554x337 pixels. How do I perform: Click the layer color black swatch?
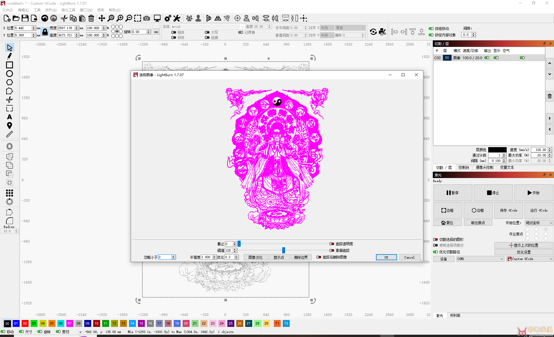(497, 150)
